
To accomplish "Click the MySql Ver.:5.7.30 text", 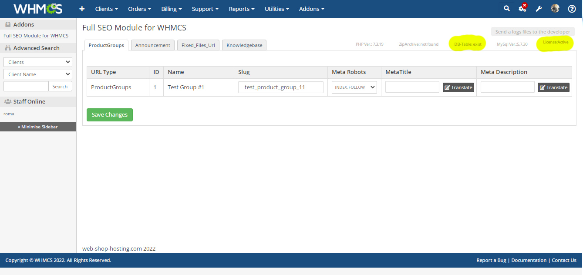I will pyautogui.click(x=512, y=44).
